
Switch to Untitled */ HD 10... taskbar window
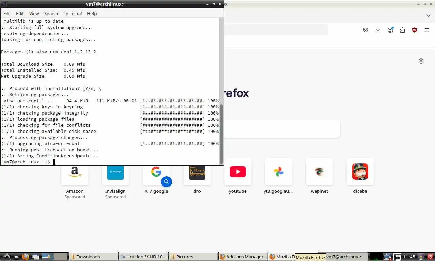[143, 257]
